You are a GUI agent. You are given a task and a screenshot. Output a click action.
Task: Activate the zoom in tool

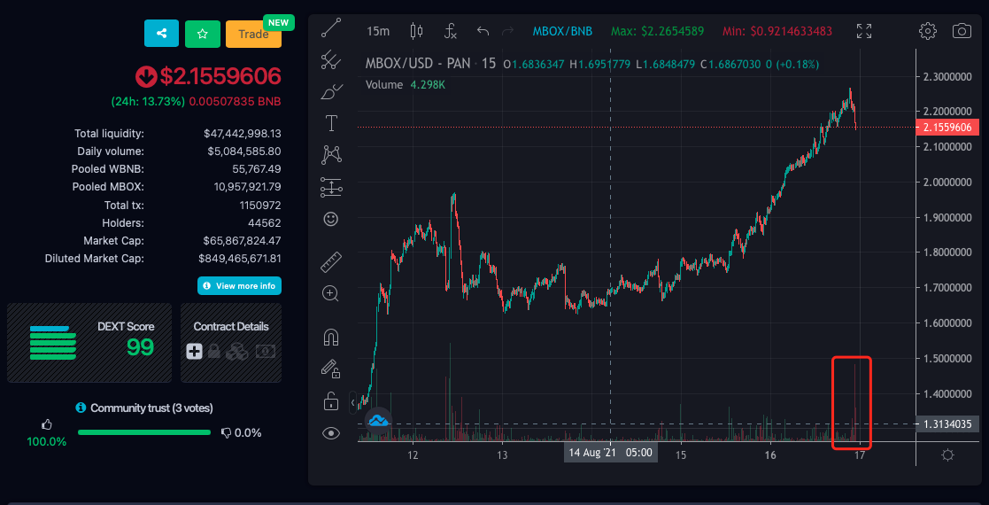pos(330,293)
